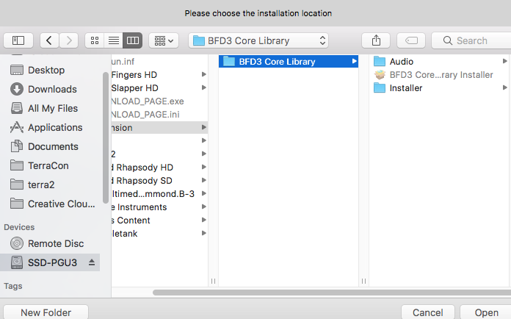Screen dimensions: 511x319
Task: Select the NLOAD_PAGE.ini file
Action: pos(159,115)
